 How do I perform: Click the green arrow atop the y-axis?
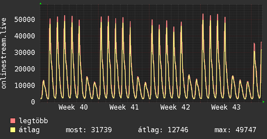pos(41,4)
